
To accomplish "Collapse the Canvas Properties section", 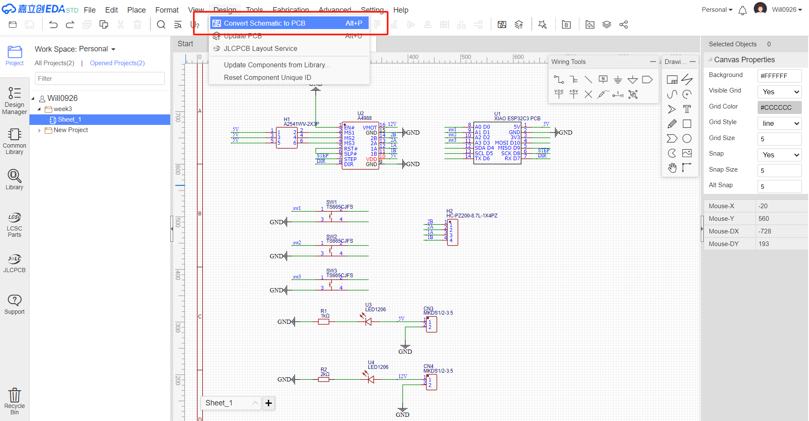I will (710, 60).
